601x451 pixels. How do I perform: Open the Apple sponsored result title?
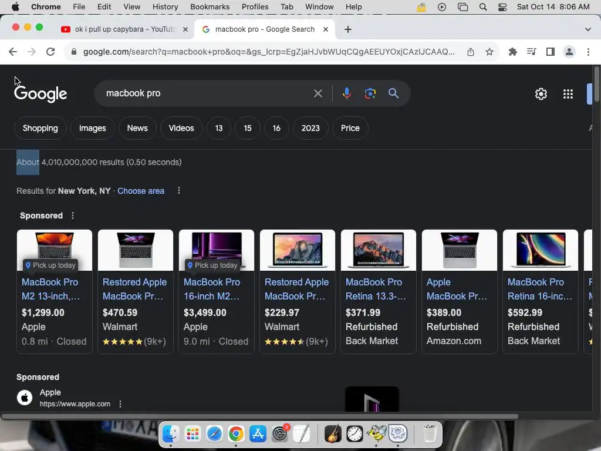pos(50,392)
